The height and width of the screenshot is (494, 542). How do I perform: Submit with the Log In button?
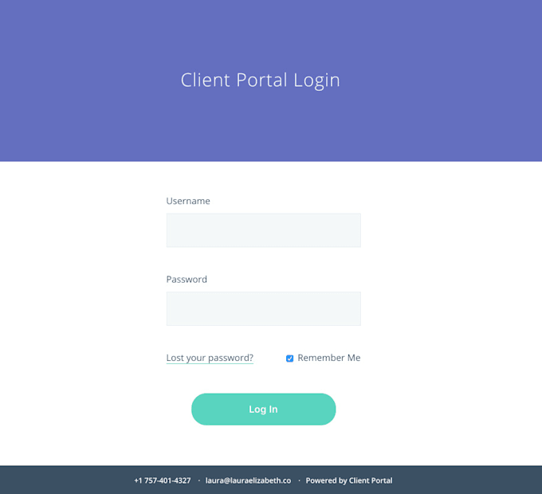pos(263,409)
